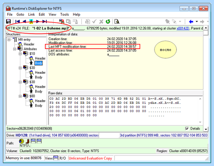Screen dimensions: 214x166
Task: Click the floppy disk save icon
Action: coord(9,21)
